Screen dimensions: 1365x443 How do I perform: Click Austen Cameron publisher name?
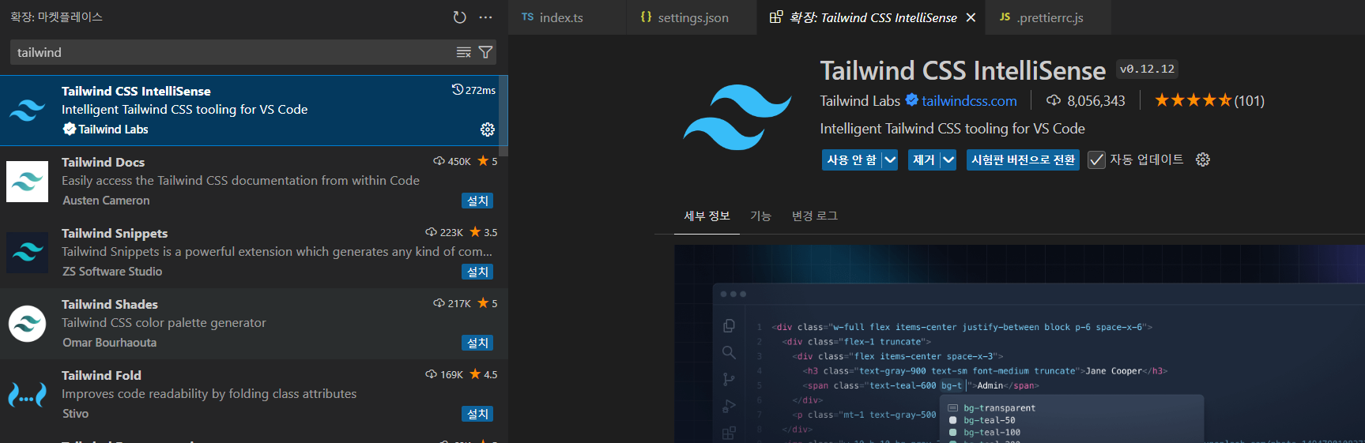[106, 201]
